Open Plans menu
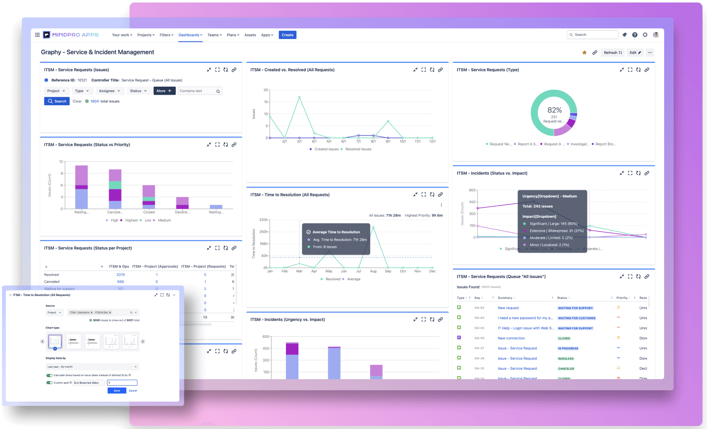Image resolution: width=707 pixels, height=429 pixels. click(x=233, y=35)
